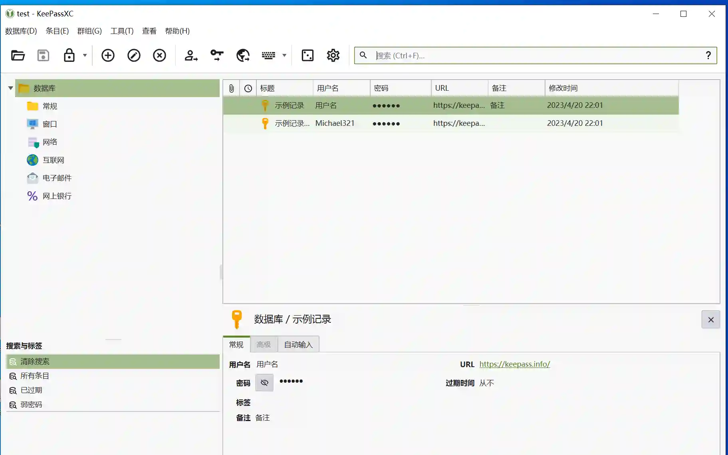Sort entries by 用户名 column

tap(341, 88)
